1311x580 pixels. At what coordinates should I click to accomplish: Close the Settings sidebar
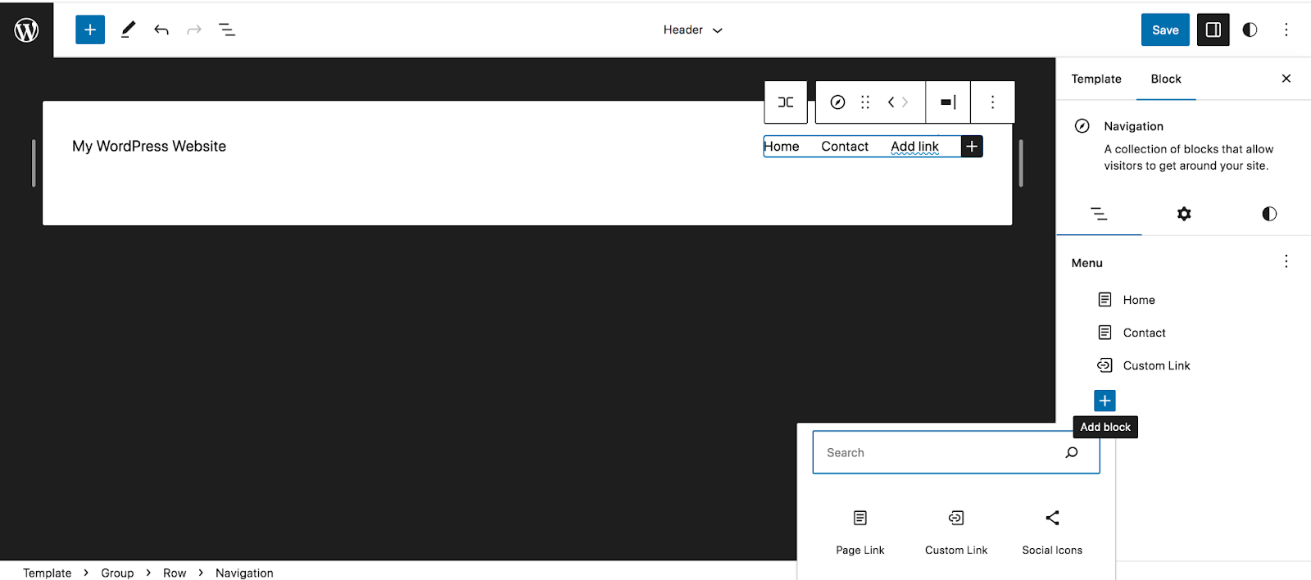coord(1286,79)
